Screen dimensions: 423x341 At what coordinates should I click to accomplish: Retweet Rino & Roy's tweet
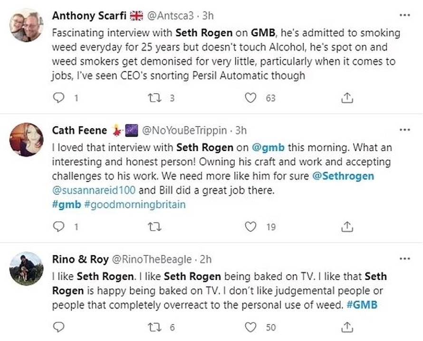[x=153, y=327]
